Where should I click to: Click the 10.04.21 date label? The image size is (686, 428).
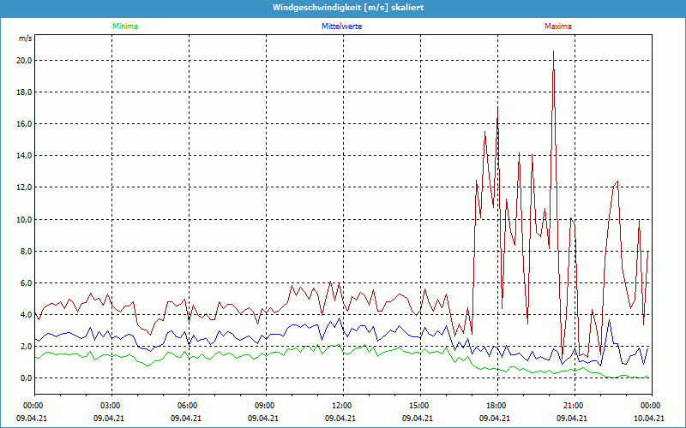click(x=649, y=418)
